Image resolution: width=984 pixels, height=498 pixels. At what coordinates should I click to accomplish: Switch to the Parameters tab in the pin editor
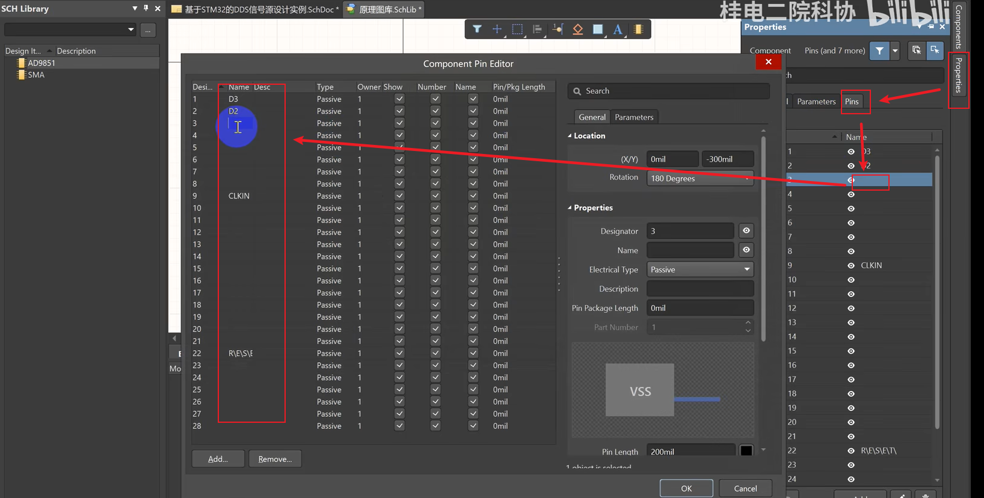pos(634,117)
